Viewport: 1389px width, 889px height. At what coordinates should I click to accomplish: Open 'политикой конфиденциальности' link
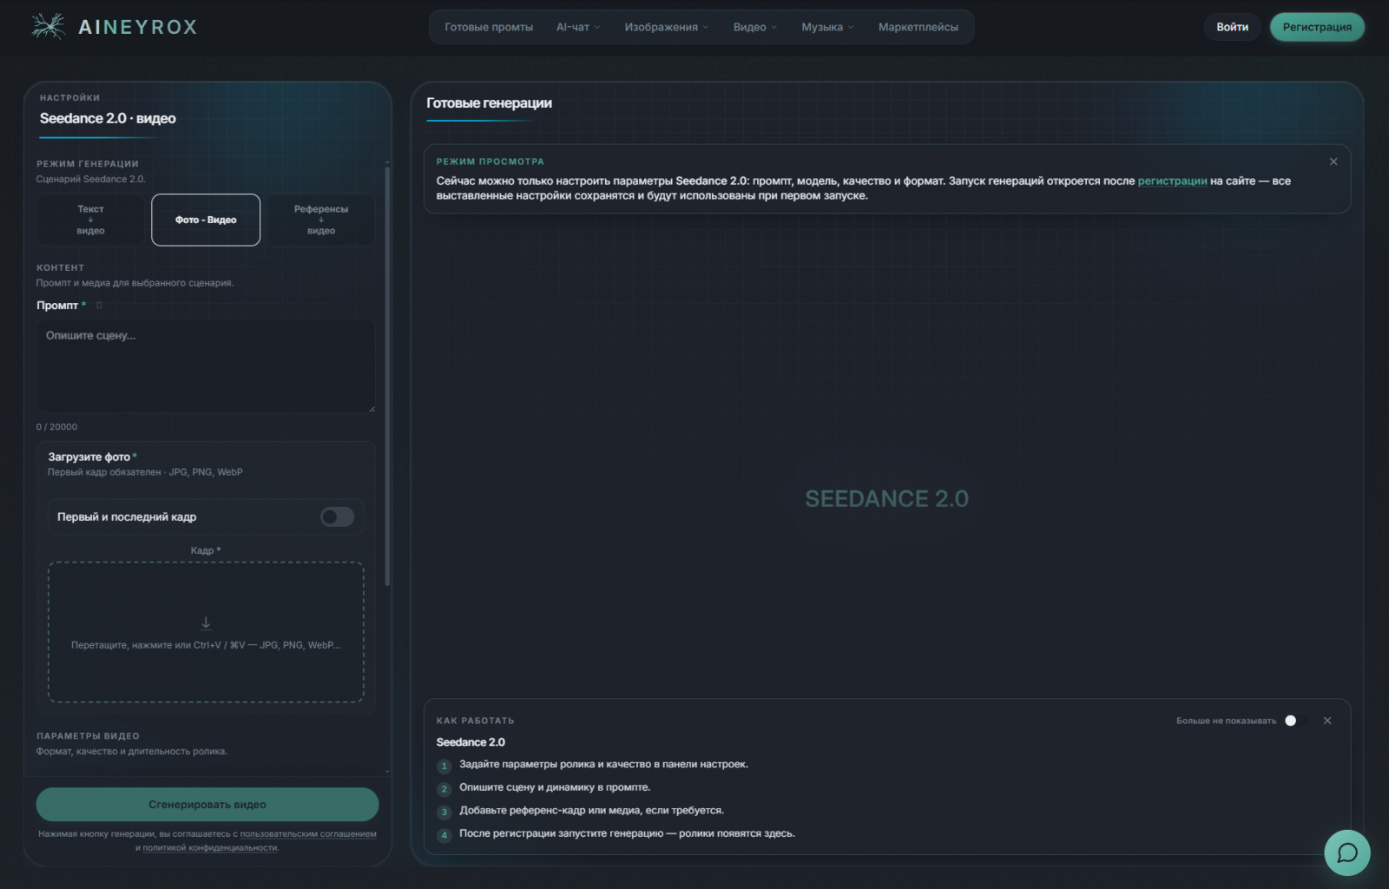pyautogui.click(x=210, y=847)
